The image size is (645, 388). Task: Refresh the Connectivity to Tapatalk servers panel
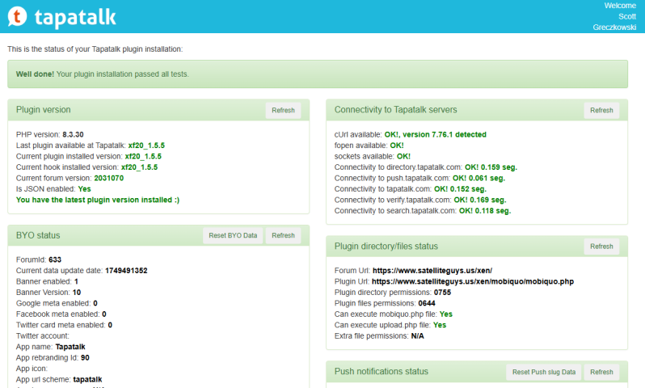601,110
